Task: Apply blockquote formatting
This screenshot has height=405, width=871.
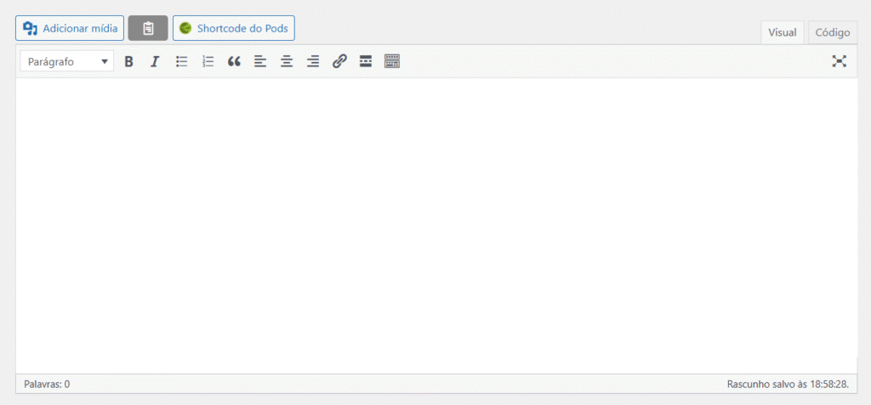Action: 234,61
